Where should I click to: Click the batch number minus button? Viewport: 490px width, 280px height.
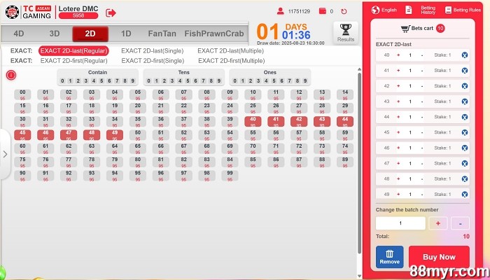[460, 223]
